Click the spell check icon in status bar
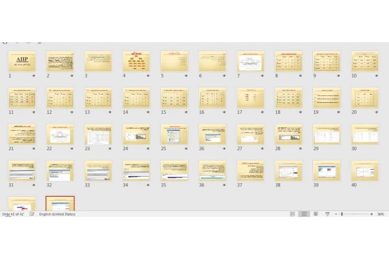 32,214
